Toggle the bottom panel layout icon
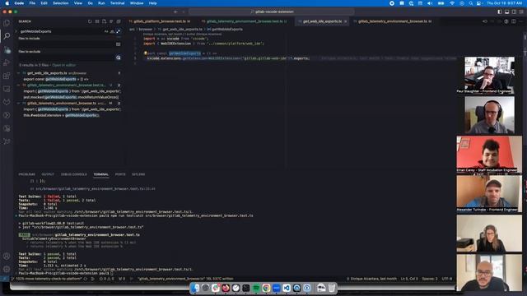Viewport: 527px width, 296px height. point(507,12)
